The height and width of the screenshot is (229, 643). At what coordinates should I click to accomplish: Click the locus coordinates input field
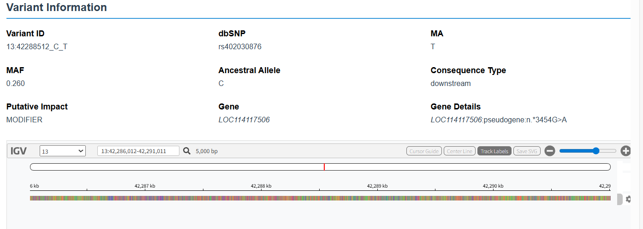tap(138, 151)
